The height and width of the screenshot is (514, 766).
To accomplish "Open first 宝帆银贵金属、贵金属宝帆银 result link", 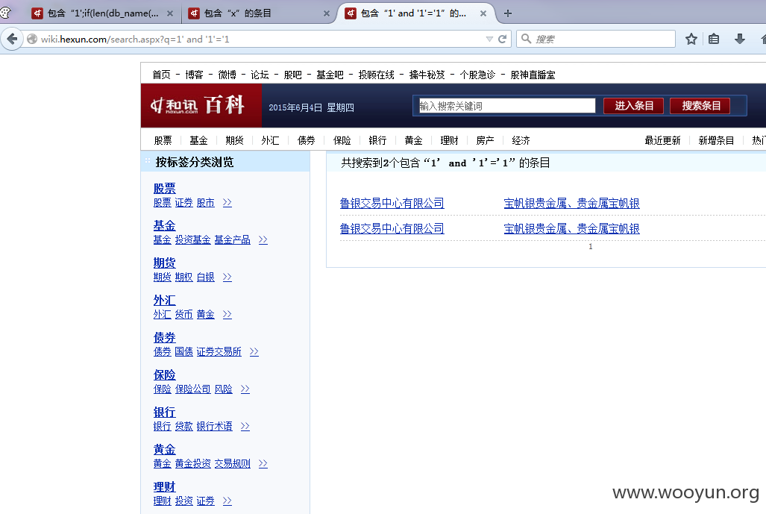I will click(571, 203).
